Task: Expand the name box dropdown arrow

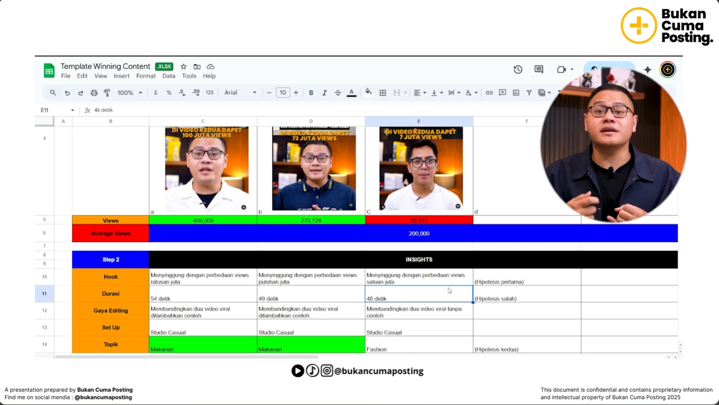Action: point(73,110)
